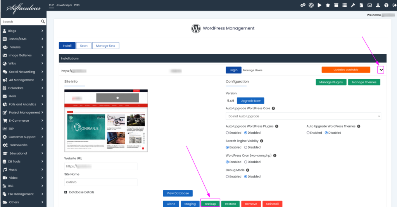397x207 pixels.
Task: Click the download (import) icon
Action: coord(378,5)
